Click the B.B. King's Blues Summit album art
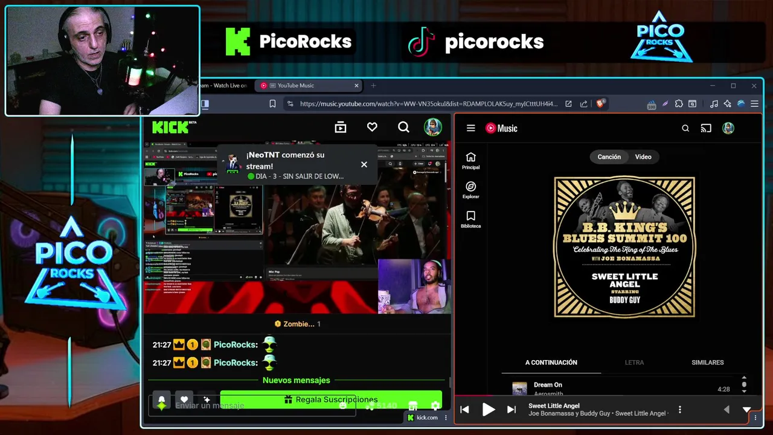 [624, 247]
